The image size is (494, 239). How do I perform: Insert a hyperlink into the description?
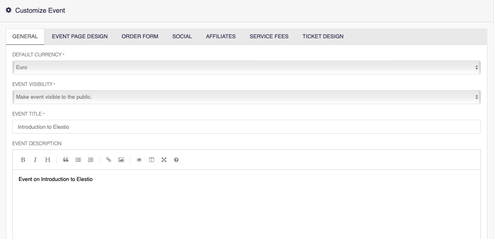(x=109, y=160)
